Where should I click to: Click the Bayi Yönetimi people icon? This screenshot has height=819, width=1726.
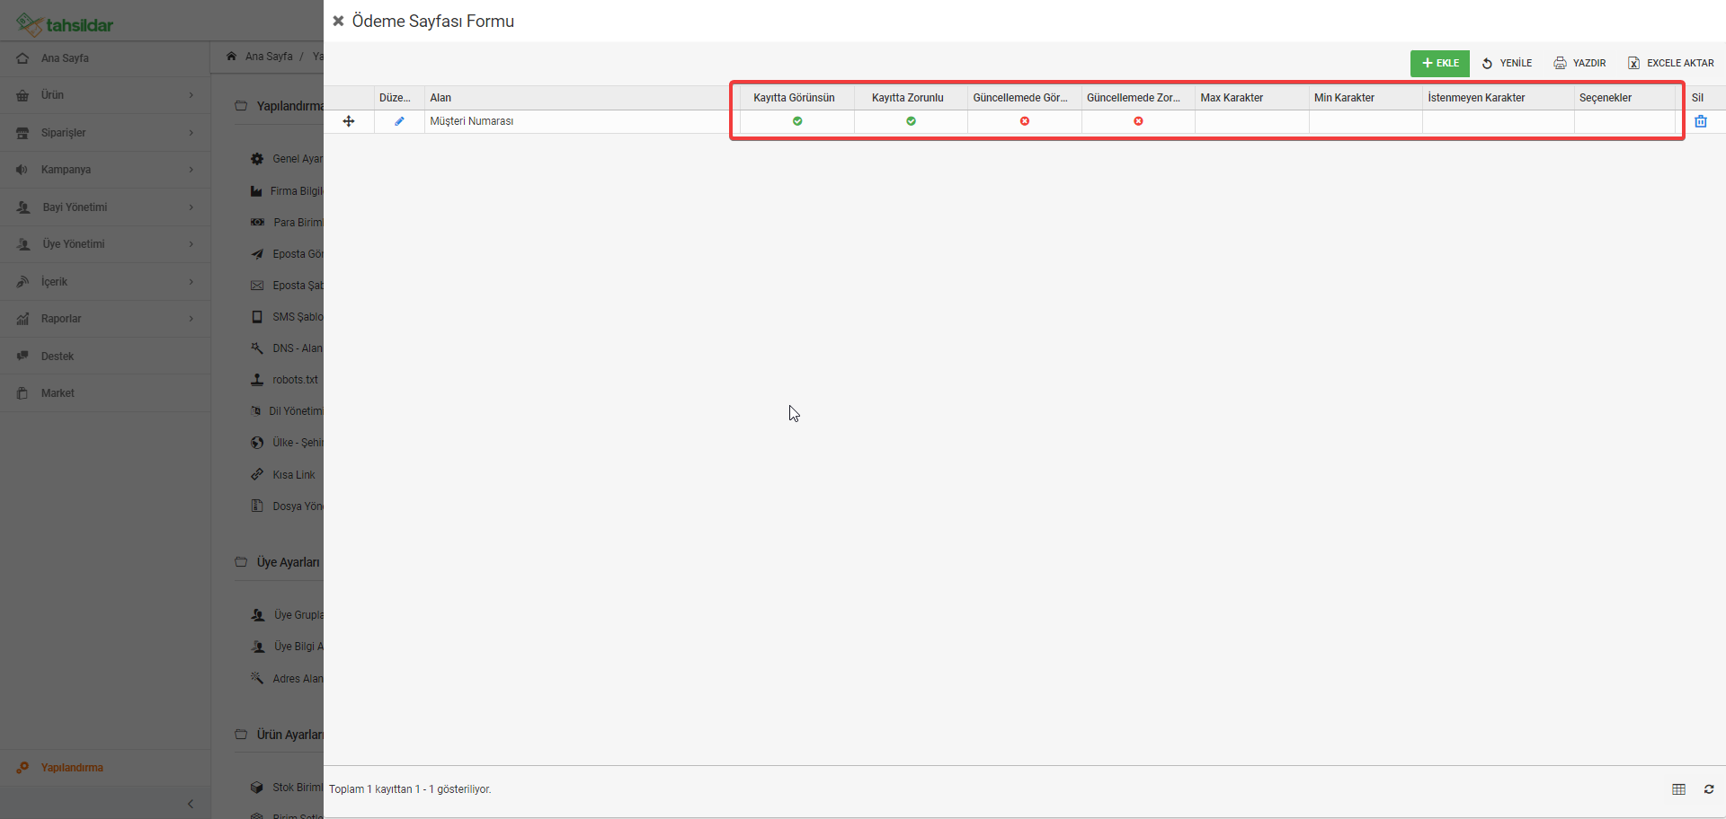(x=23, y=207)
